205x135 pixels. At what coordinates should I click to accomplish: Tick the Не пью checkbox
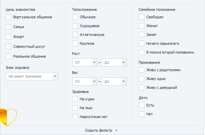pos(75,108)
